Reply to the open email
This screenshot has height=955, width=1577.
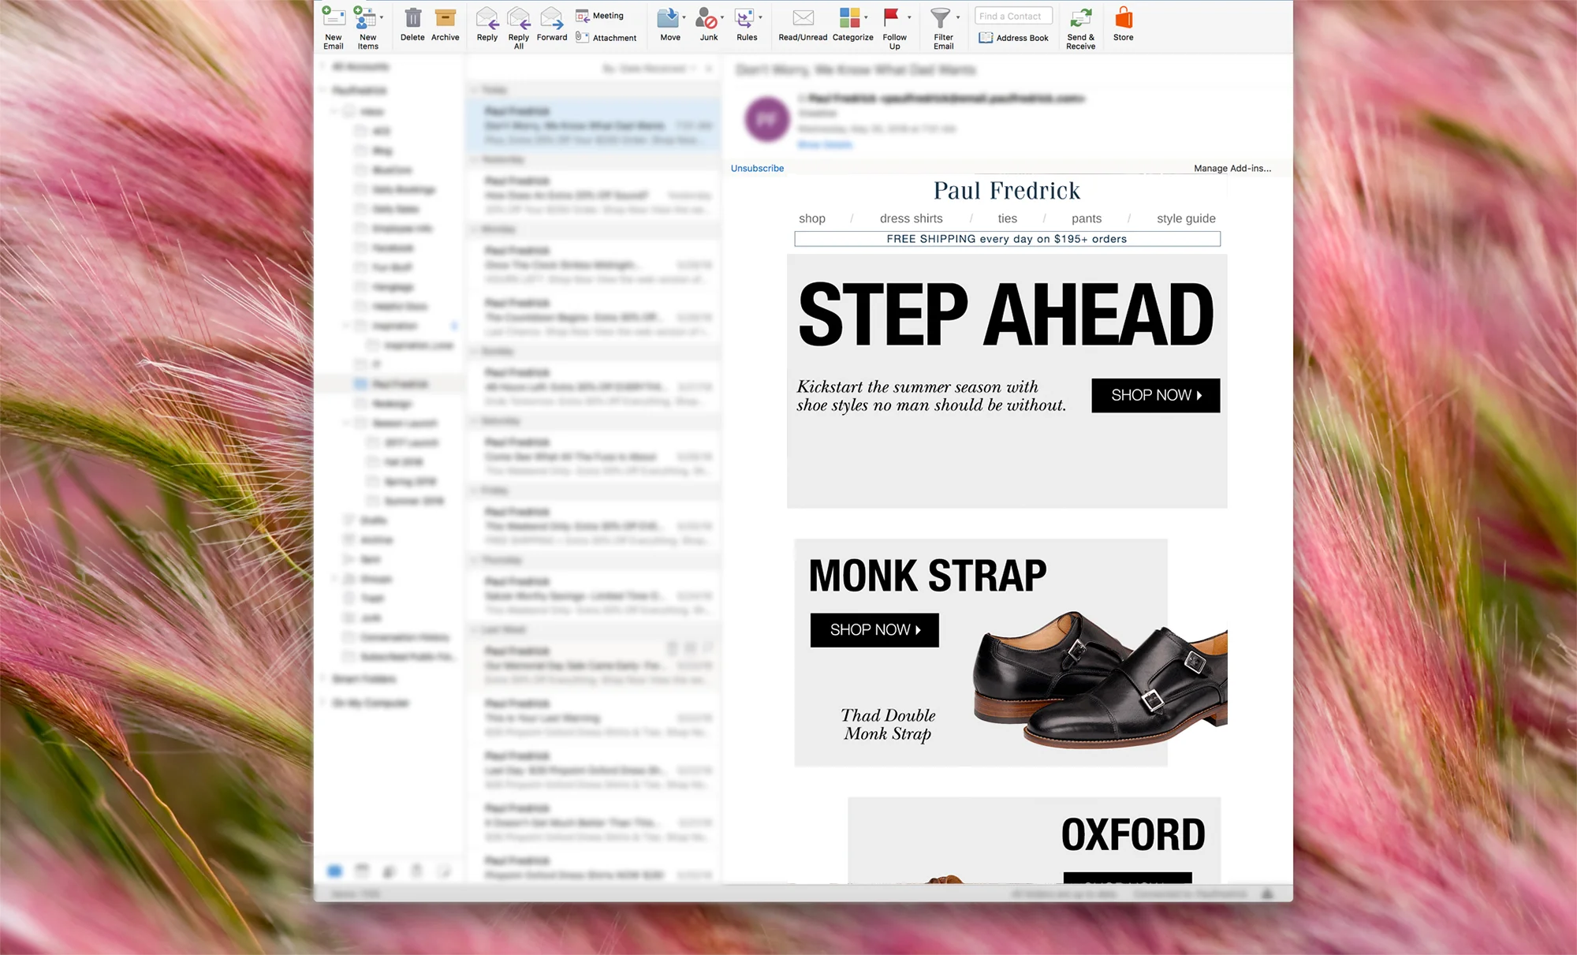(487, 25)
